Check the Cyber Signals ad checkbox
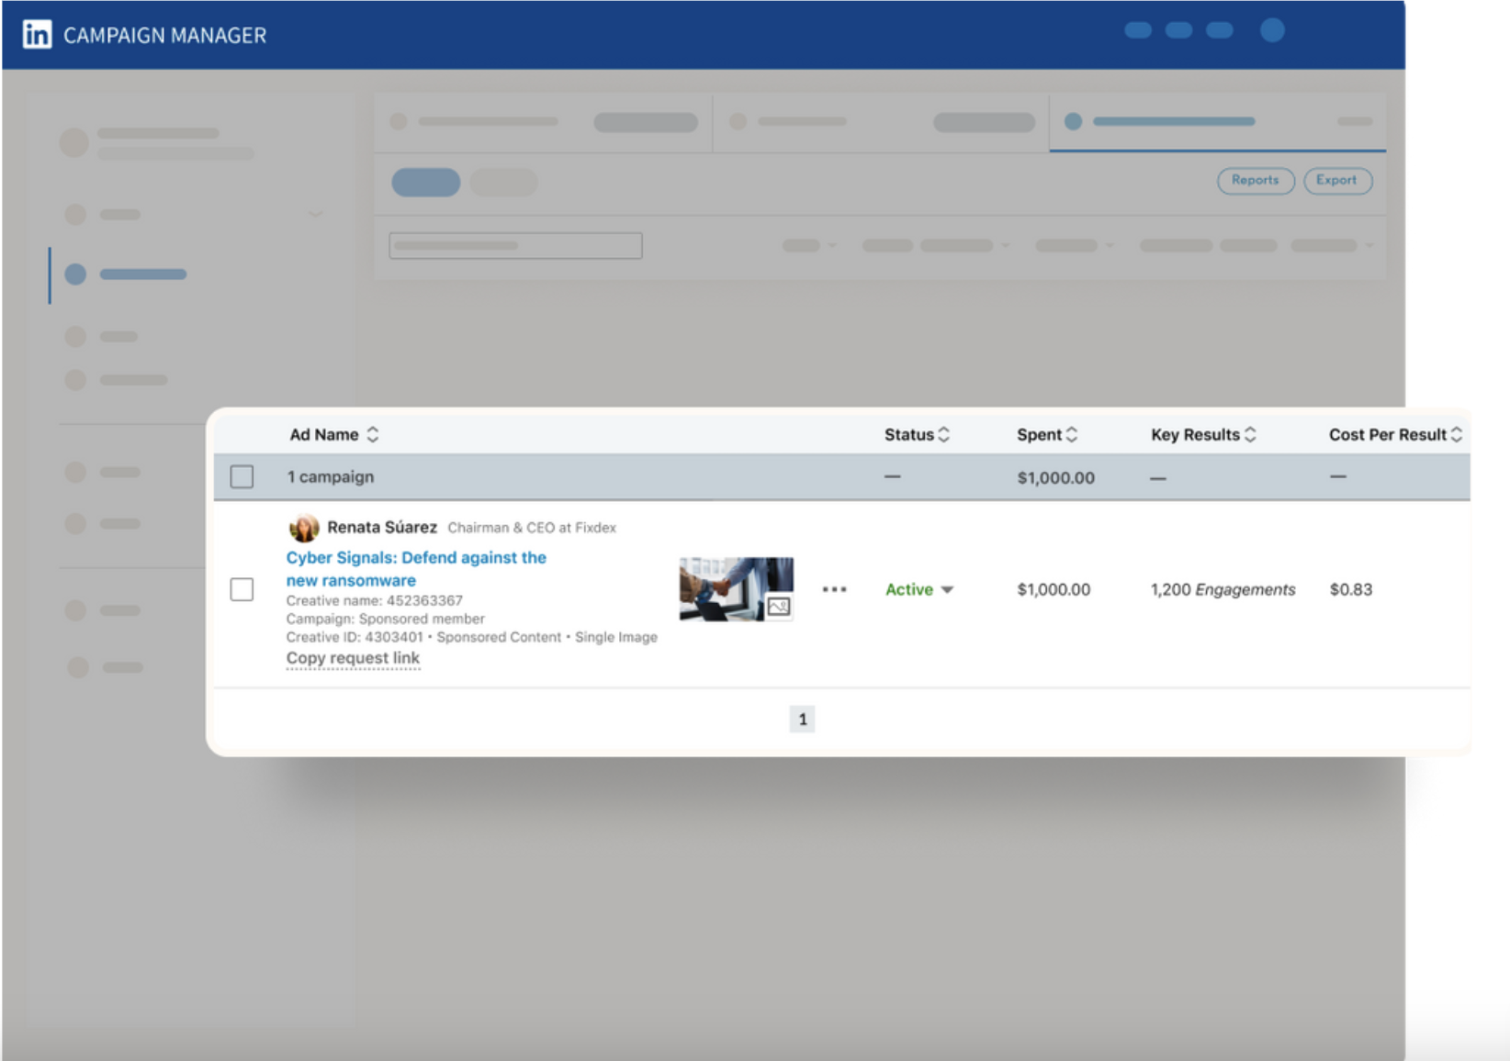Screen dimensions: 1510x1061 tap(242, 589)
